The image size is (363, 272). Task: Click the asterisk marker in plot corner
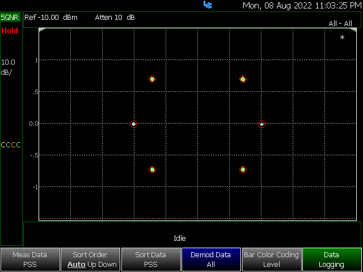[x=342, y=37]
